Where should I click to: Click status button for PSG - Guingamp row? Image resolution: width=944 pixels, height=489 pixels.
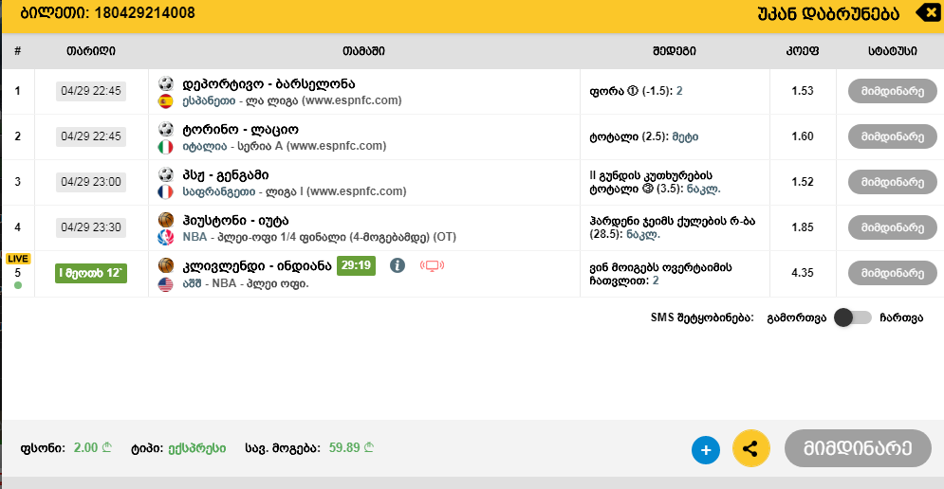tap(892, 182)
